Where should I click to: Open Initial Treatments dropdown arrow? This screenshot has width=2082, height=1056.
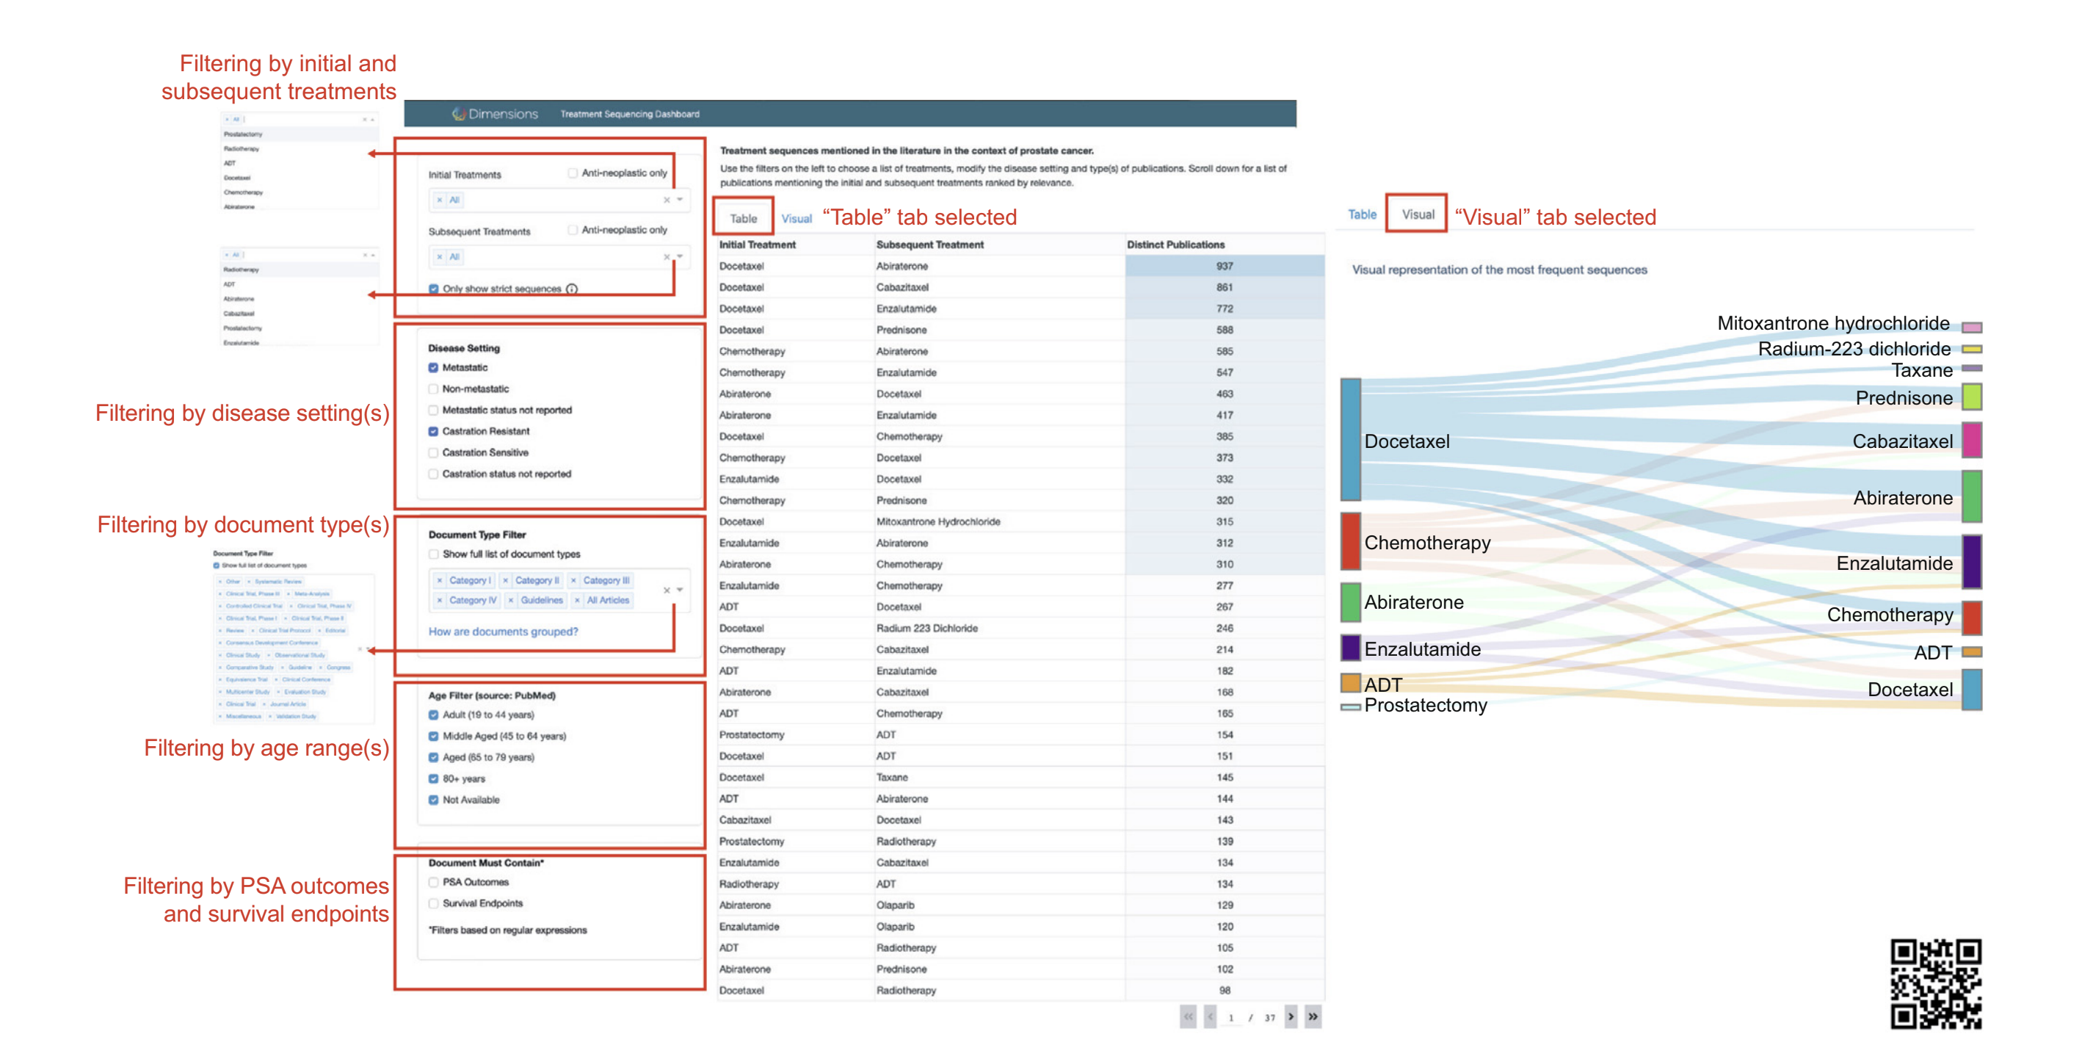click(681, 200)
